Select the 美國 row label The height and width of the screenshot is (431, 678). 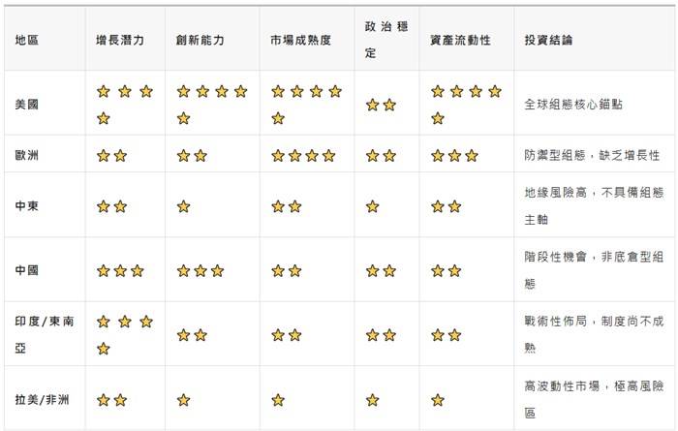[x=27, y=104]
